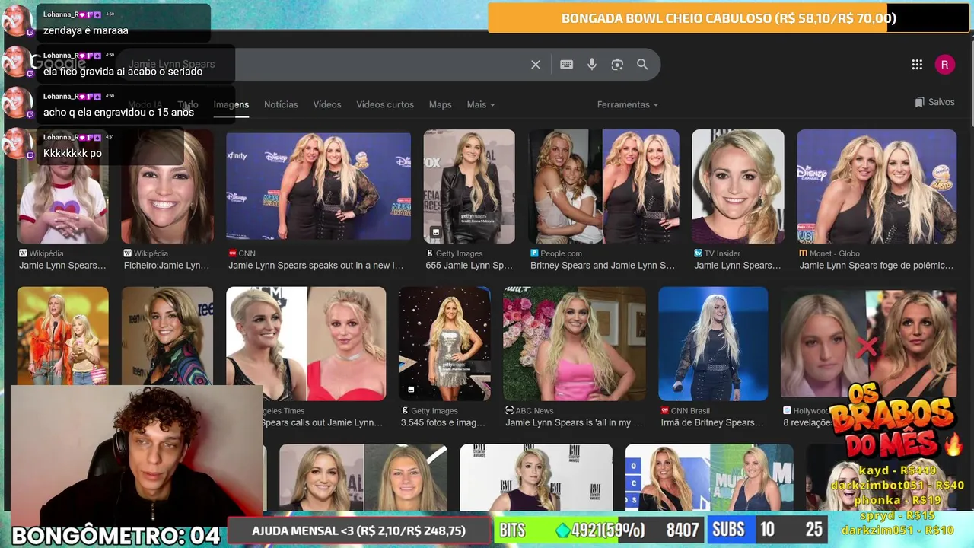Open the CNN image of two women at Disney event
974x548 pixels.
point(318,186)
